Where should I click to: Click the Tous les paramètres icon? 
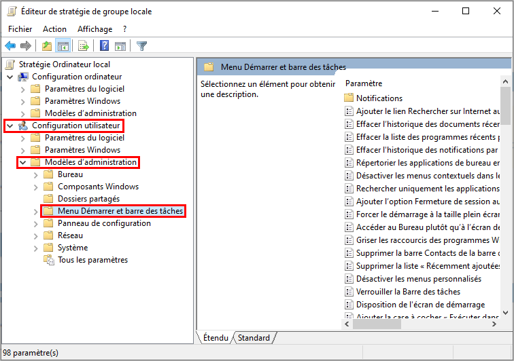point(49,260)
